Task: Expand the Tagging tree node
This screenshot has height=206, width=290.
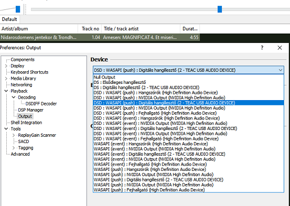Action: tap(14, 148)
